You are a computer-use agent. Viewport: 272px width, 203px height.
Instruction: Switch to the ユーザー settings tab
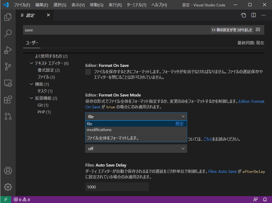[32, 43]
